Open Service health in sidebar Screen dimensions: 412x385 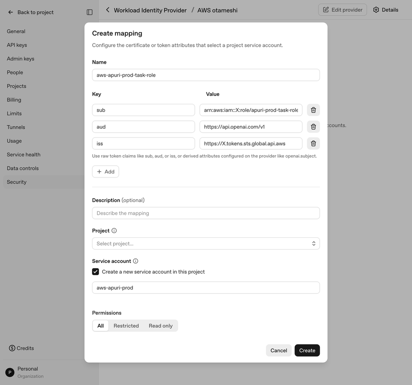[24, 154]
